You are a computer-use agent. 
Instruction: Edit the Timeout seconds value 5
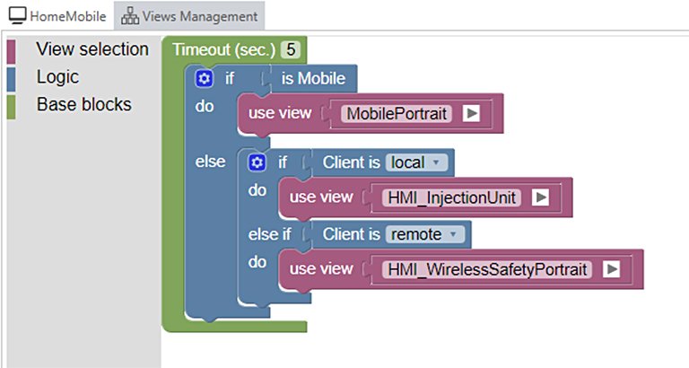click(x=291, y=49)
